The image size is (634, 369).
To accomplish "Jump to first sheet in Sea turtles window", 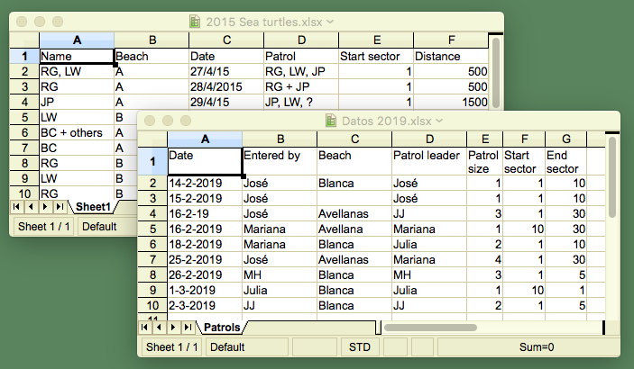I will 18,206.
